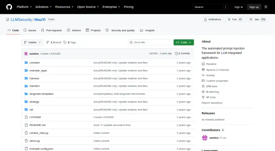The image size is (275, 151).
Task: Click the file icon next to LICENSE
Action: [x=26, y=117]
